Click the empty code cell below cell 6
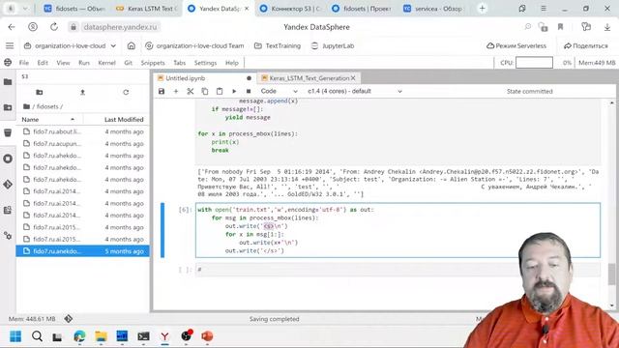The height and width of the screenshot is (348, 619). tap(398, 270)
